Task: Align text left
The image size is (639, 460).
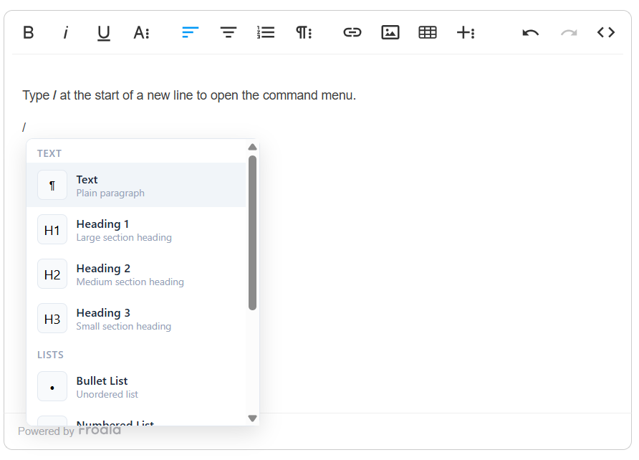Action: pyautogui.click(x=191, y=32)
